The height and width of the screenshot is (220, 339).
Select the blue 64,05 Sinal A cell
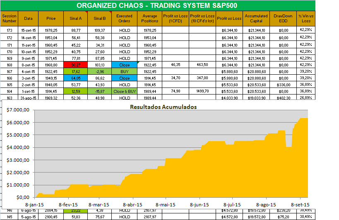(76, 78)
